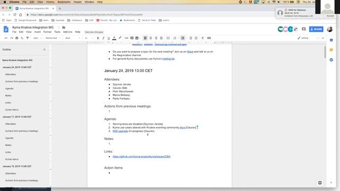Set left text alignment
The width and height of the screenshot is (340, 191).
pos(146,38)
